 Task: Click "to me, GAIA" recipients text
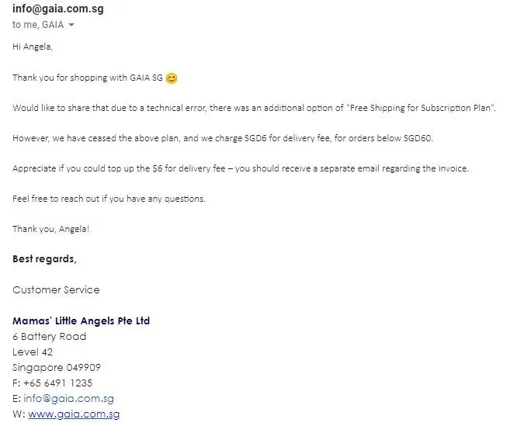point(38,25)
